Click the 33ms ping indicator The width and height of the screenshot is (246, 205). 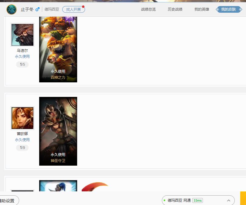[197, 200]
